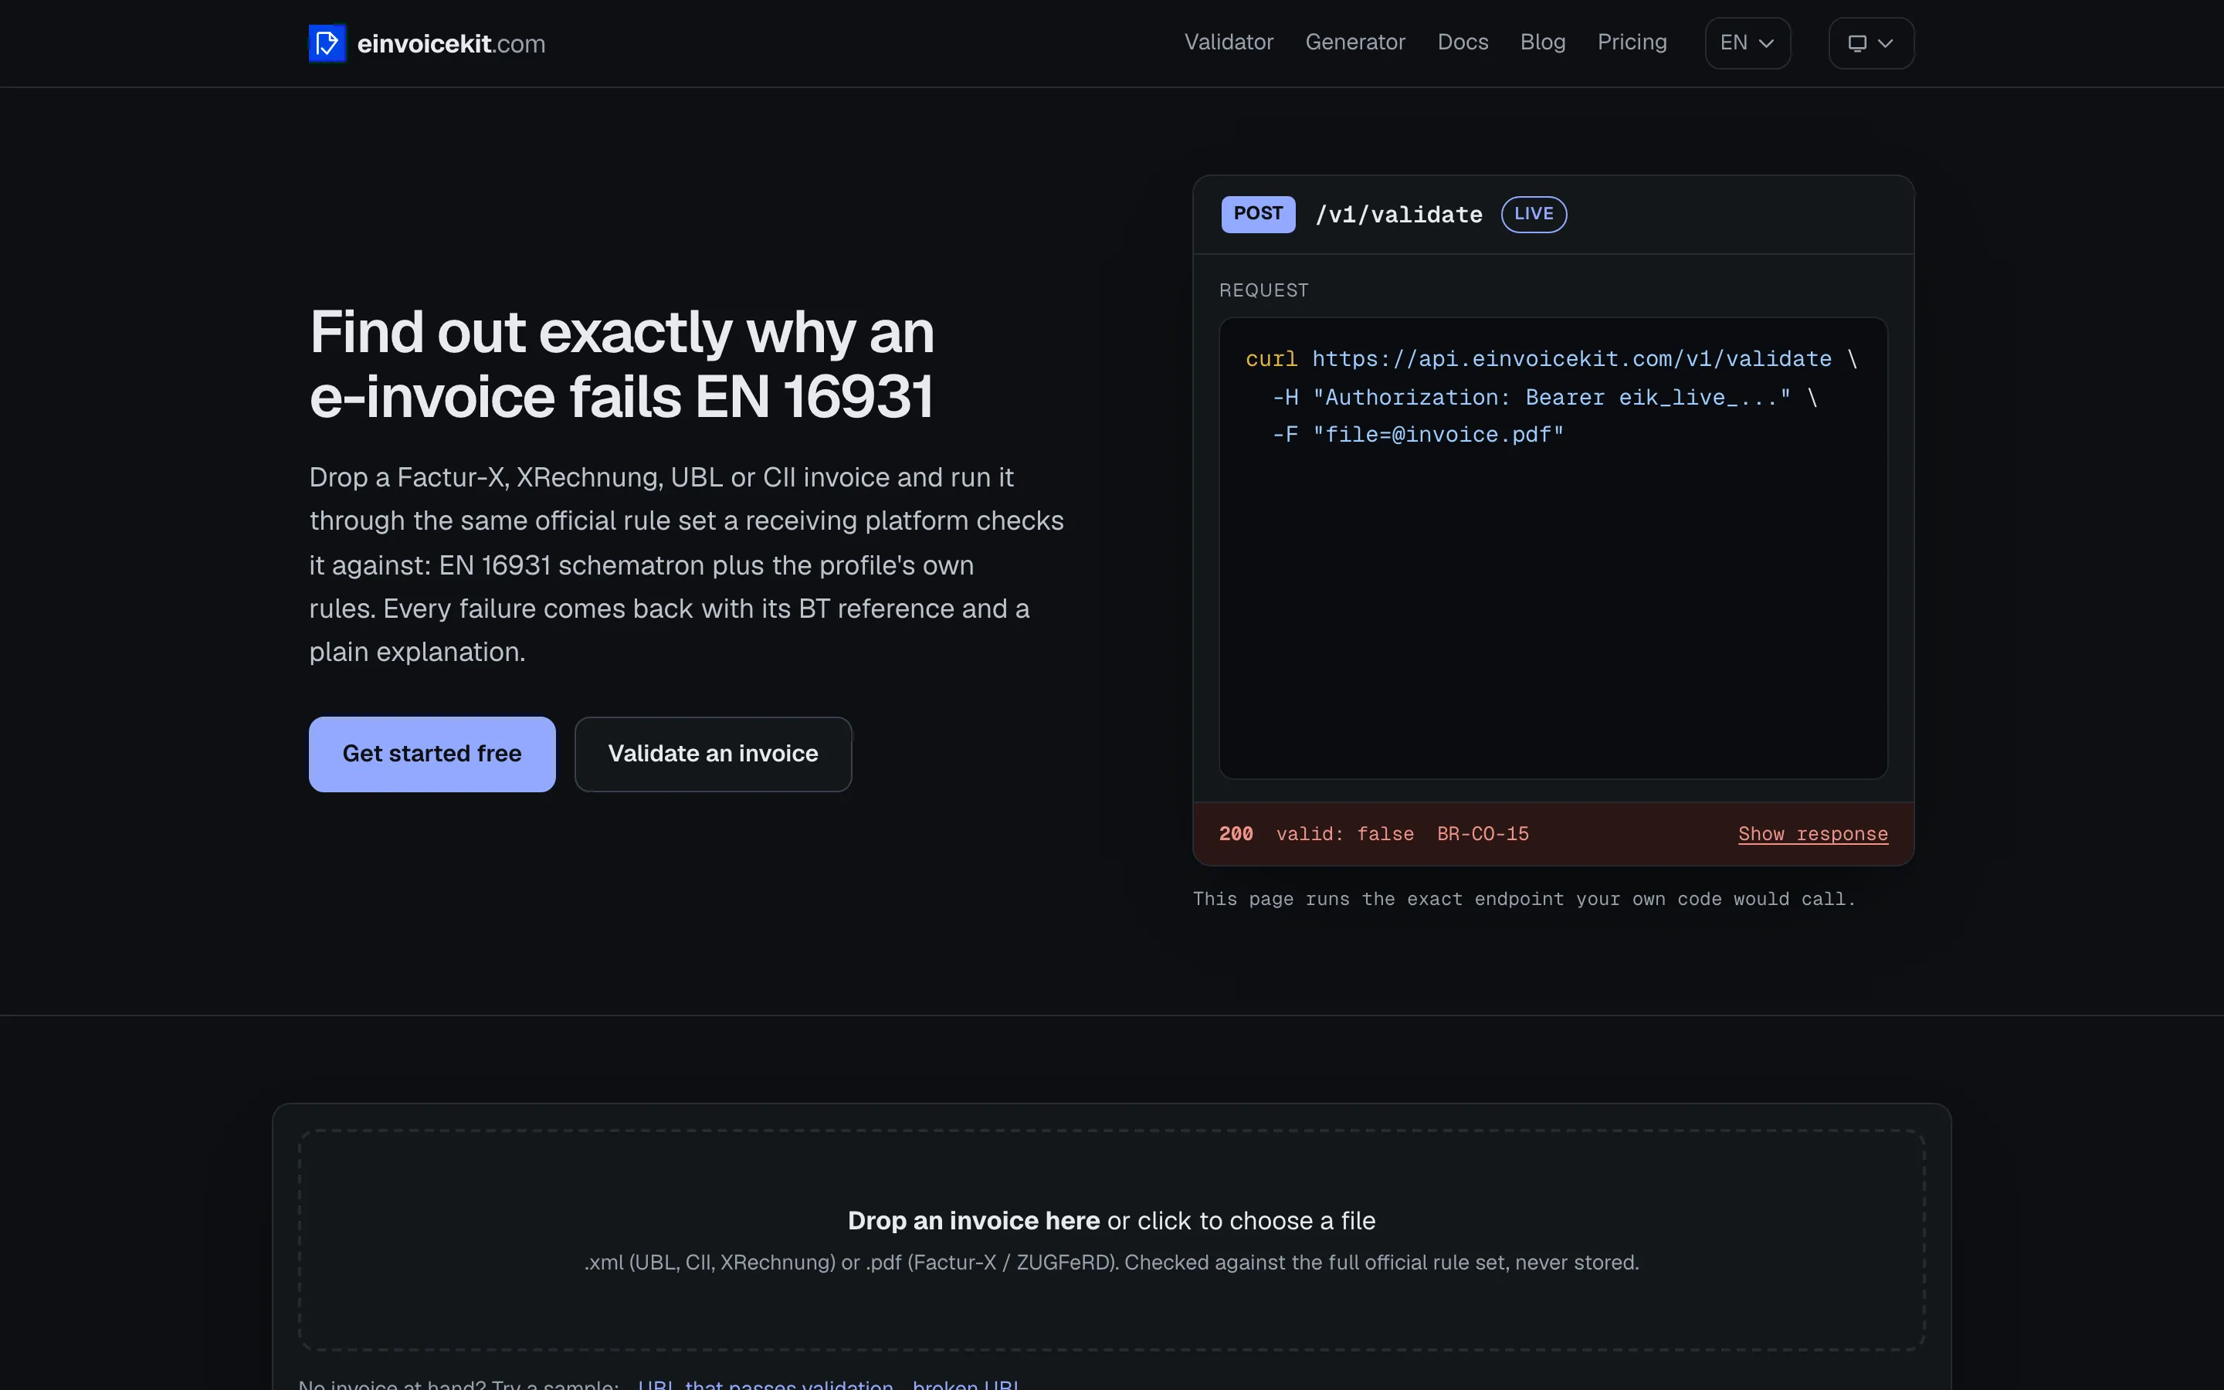Click the LIVE status badge
2224x1390 pixels.
[x=1533, y=214]
